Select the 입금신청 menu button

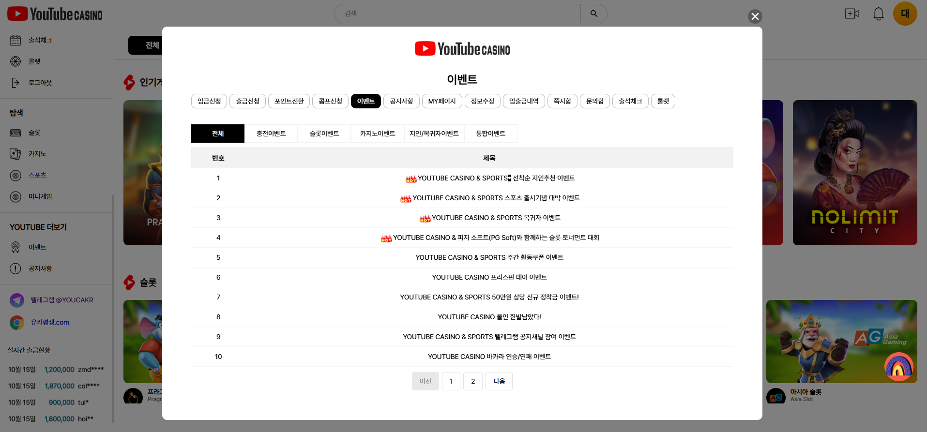[x=209, y=101]
